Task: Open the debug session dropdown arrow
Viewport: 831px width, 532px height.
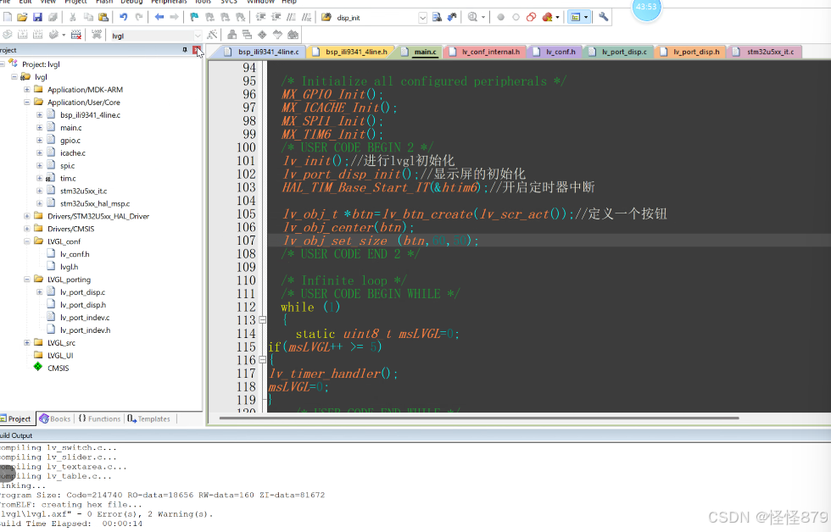Action: (x=483, y=18)
